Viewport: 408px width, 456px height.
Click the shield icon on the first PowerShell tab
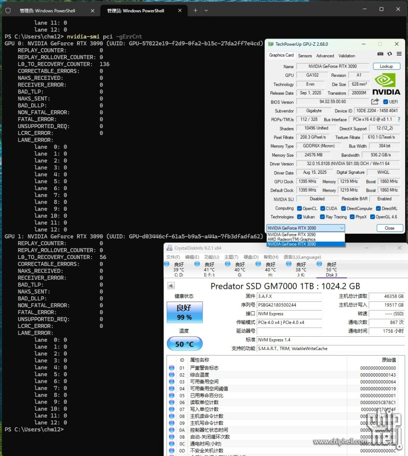(8, 11)
